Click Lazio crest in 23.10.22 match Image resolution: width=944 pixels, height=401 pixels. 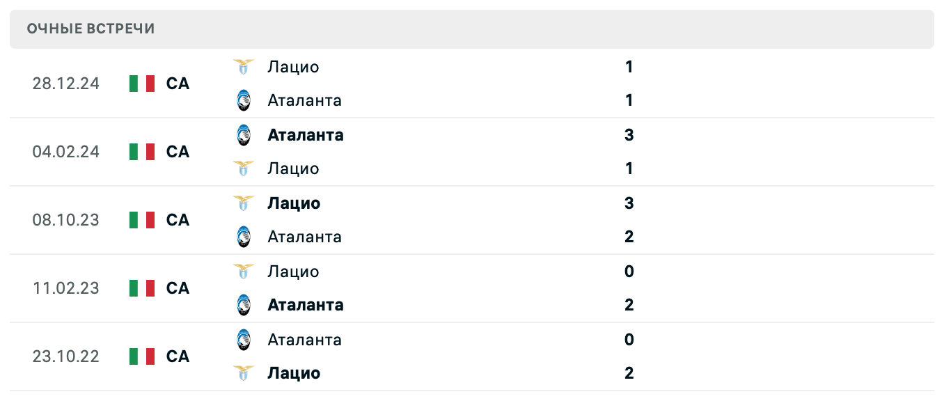point(243,373)
